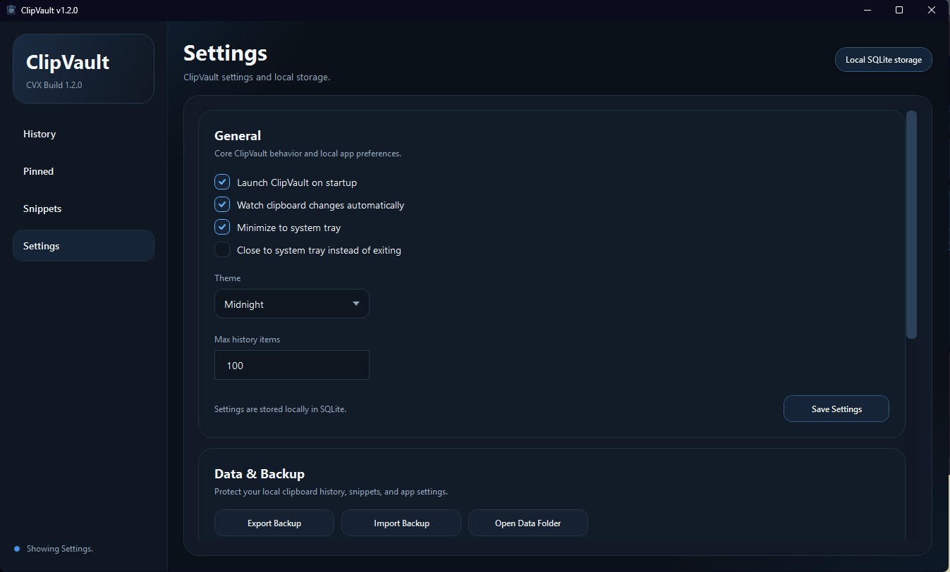The height and width of the screenshot is (572, 950).
Task: Click the Local SQLite storage badge
Action: click(x=883, y=59)
